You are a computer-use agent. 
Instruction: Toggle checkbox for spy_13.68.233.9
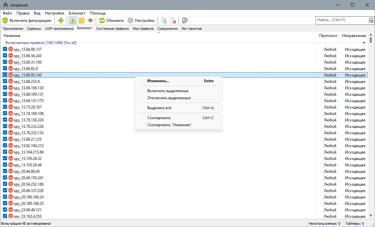(x=5, y=81)
